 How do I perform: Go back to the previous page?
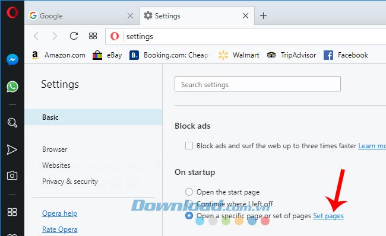[x=36, y=36]
